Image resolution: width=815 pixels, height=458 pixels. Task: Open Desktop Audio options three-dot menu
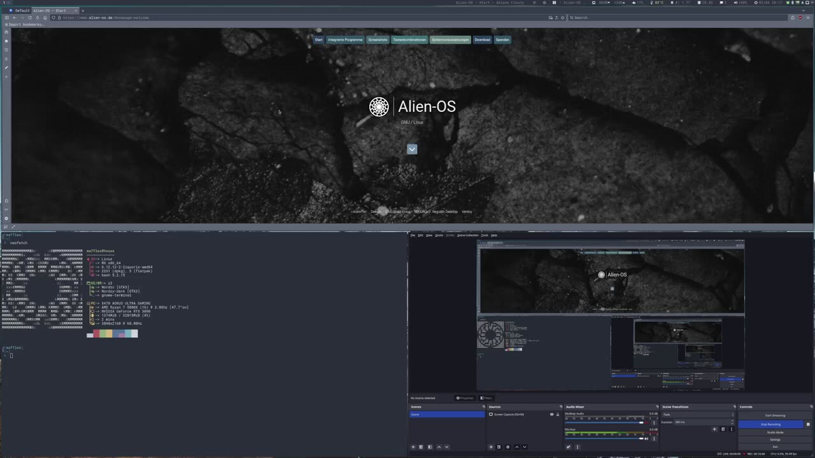pos(654,422)
